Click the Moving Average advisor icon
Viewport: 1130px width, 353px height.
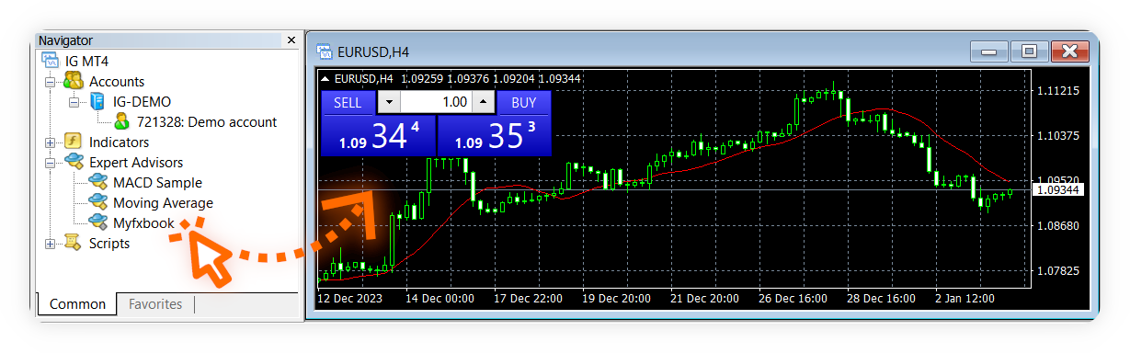pos(97,203)
